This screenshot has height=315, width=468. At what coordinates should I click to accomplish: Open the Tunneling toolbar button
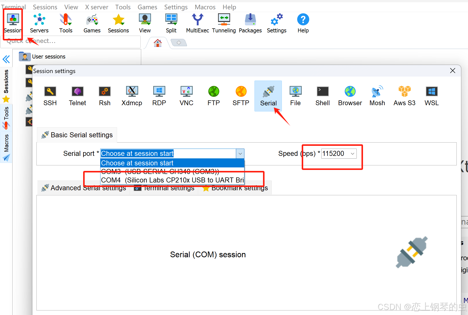pyautogui.click(x=224, y=23)
